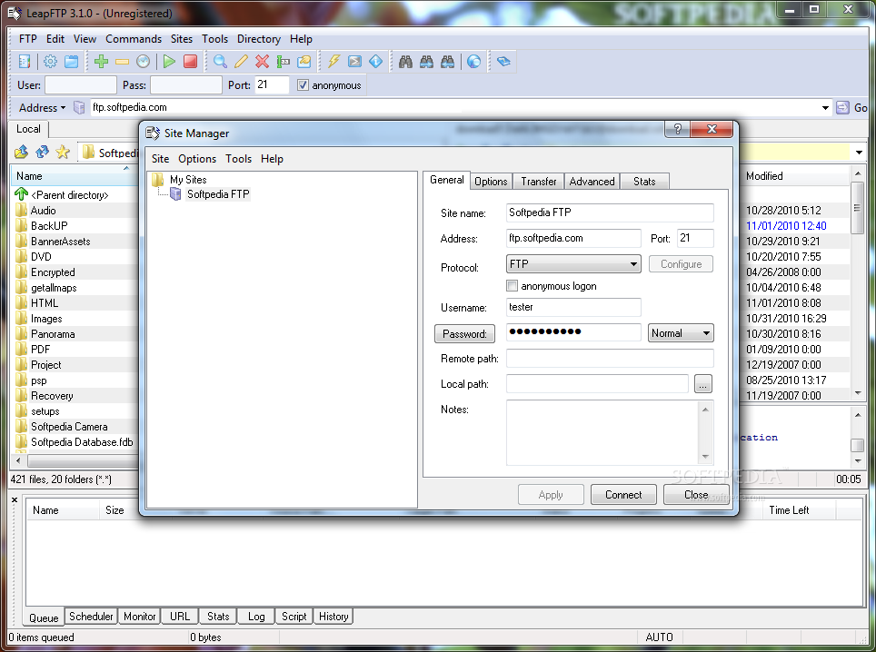Click the globe browser icon in toolbar

[473, 62]
